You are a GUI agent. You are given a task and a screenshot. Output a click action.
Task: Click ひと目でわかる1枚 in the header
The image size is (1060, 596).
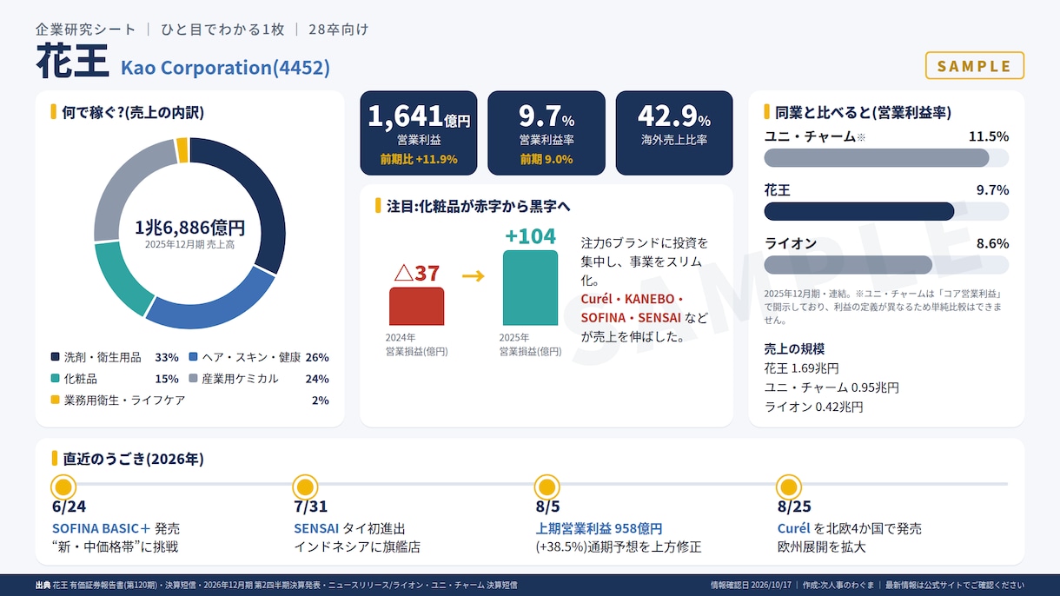[222, 29]
